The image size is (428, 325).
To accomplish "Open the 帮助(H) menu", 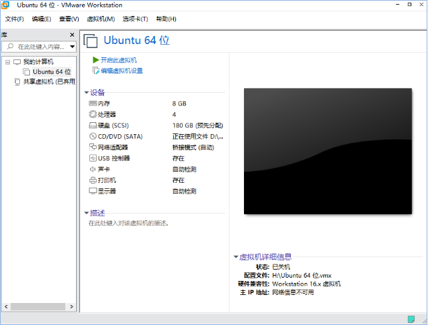I will (166, 19).
